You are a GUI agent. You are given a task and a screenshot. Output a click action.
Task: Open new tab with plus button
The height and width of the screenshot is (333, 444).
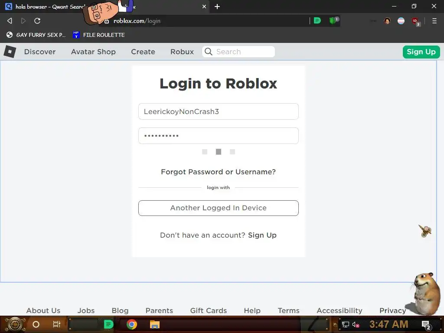coord(217,7)
